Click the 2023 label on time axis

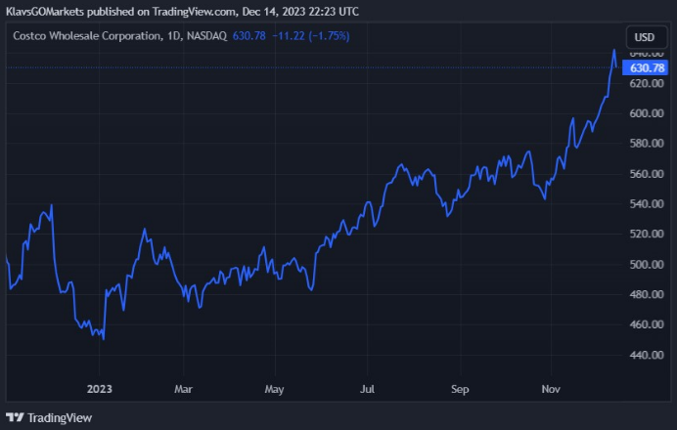coord(100,389)
